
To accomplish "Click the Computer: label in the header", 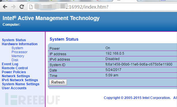I will (12, 25).
